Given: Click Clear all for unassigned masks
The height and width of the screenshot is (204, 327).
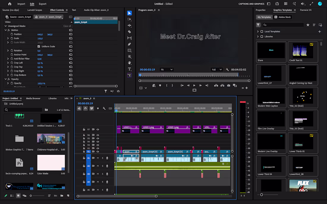Looking at the screenshot, I should (67, 26).
